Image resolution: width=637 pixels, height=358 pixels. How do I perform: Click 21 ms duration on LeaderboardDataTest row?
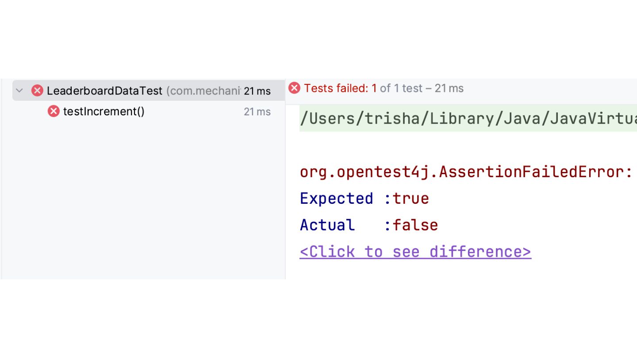[257, 91]
